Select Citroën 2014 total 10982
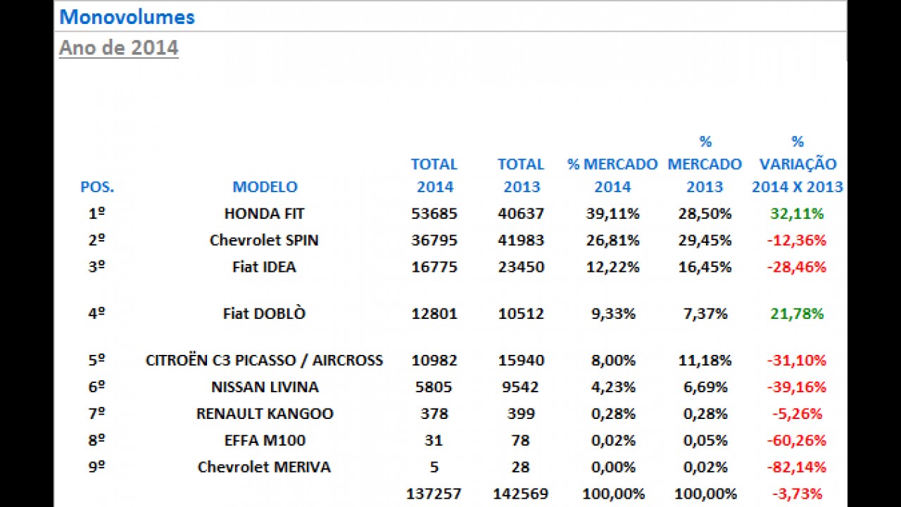The image size is (901, 507). 434,360
